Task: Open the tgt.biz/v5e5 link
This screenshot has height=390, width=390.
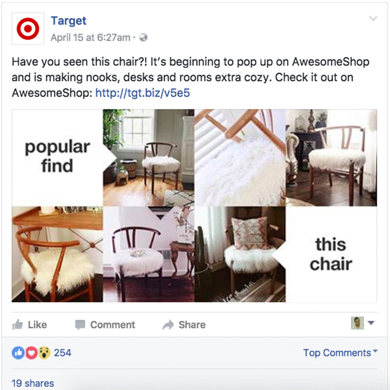Action: [143, 93]
